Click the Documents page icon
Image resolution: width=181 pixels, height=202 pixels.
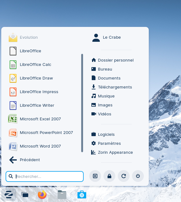coord(94,78)
